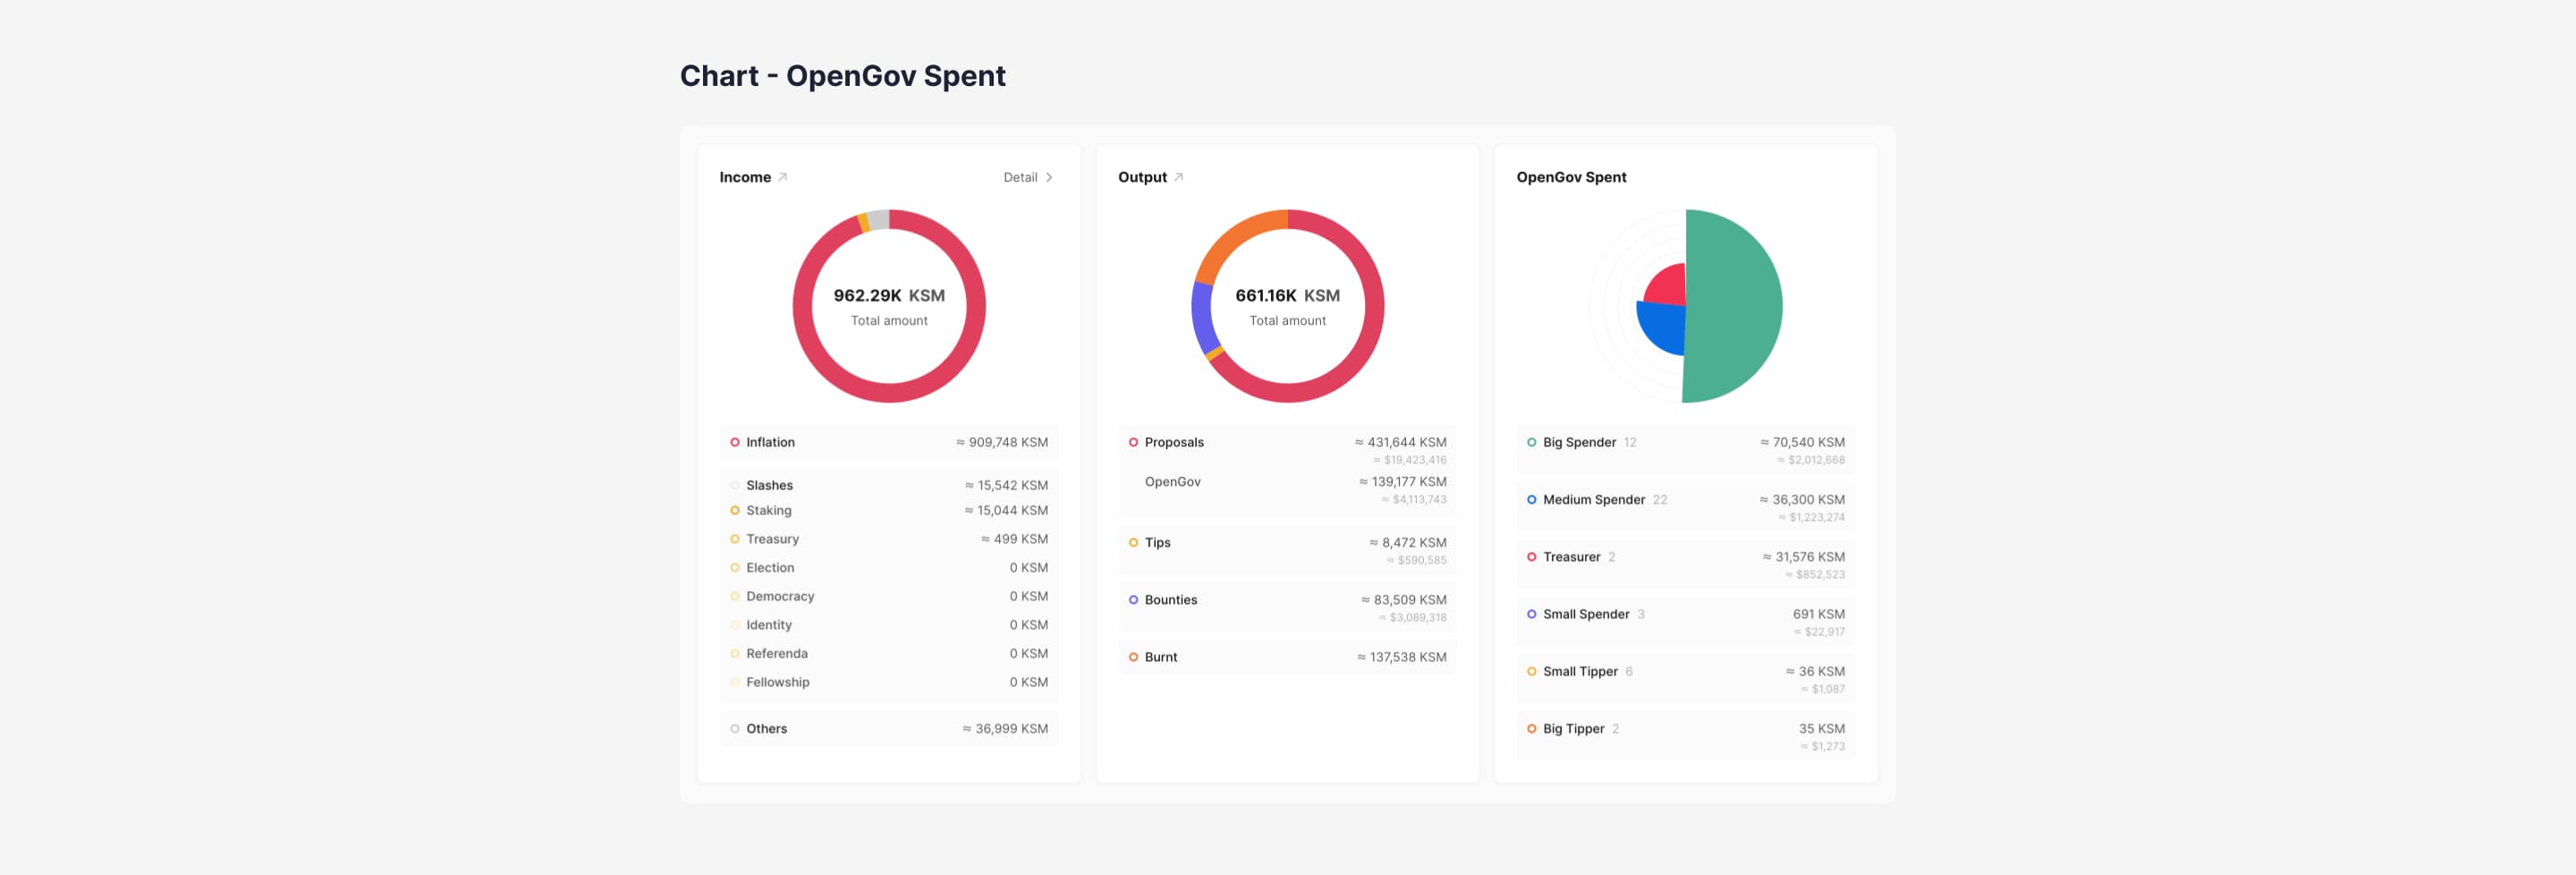
Task: Click the Staking row label
Action: click(768, 510)
